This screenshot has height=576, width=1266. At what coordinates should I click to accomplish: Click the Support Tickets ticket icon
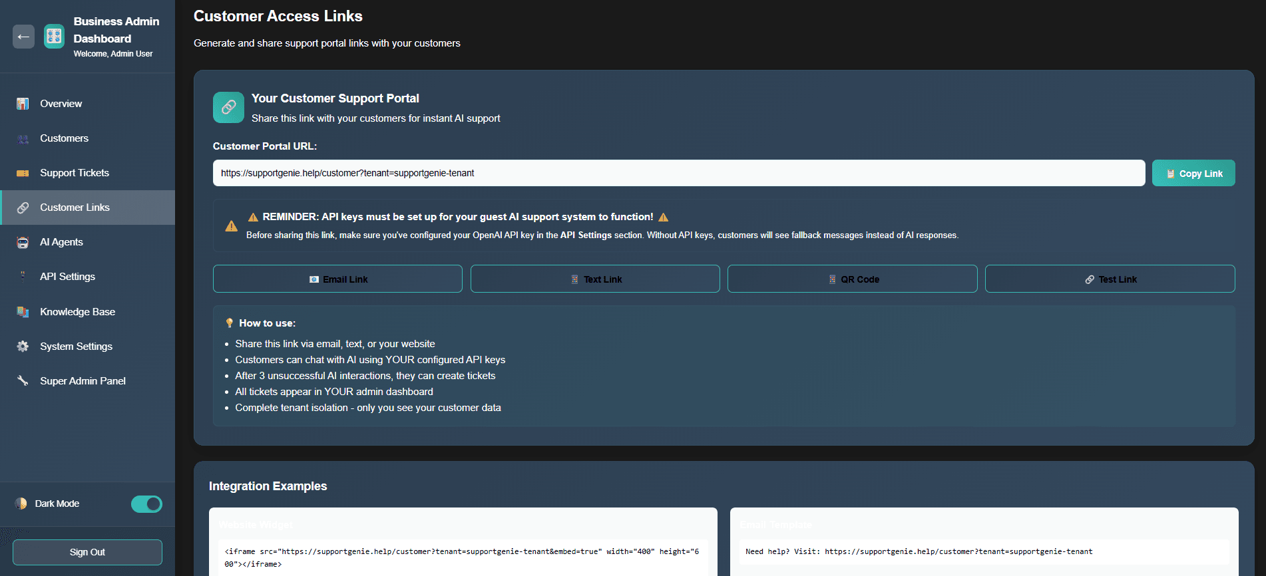pos(23,173)
